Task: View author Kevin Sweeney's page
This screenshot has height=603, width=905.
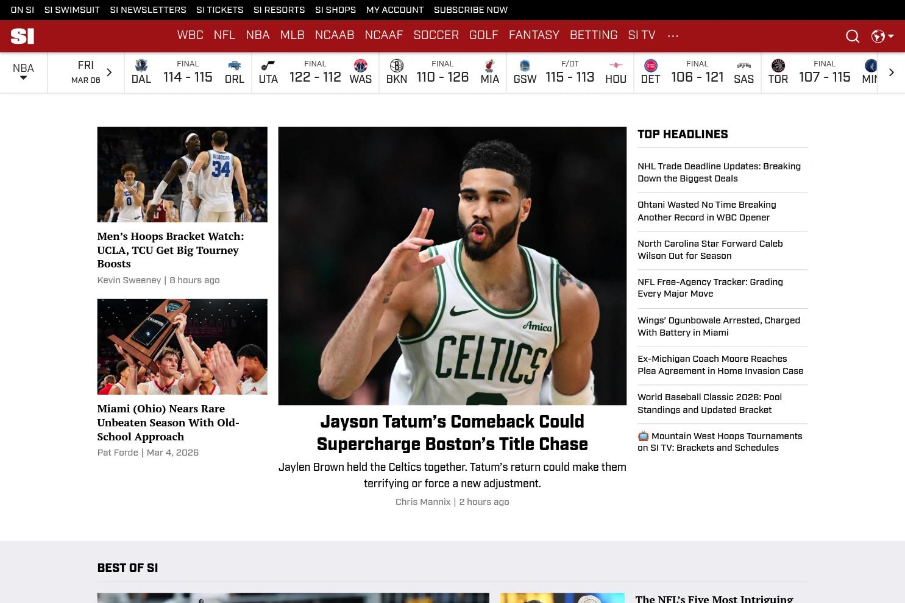Action: point(129,280)
